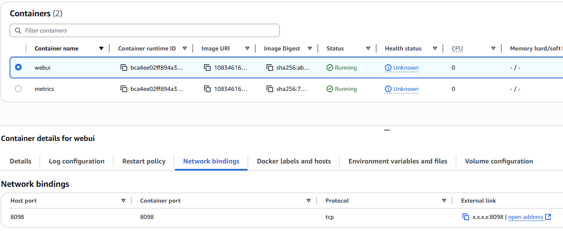This screenshot has width=563, height=231.
Task: Sort network bindings by Protocol column
Action: click(444, 201)
